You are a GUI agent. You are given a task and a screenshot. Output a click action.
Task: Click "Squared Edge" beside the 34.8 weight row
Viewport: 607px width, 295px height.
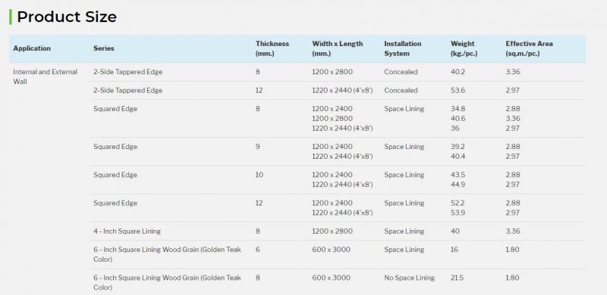115,109
